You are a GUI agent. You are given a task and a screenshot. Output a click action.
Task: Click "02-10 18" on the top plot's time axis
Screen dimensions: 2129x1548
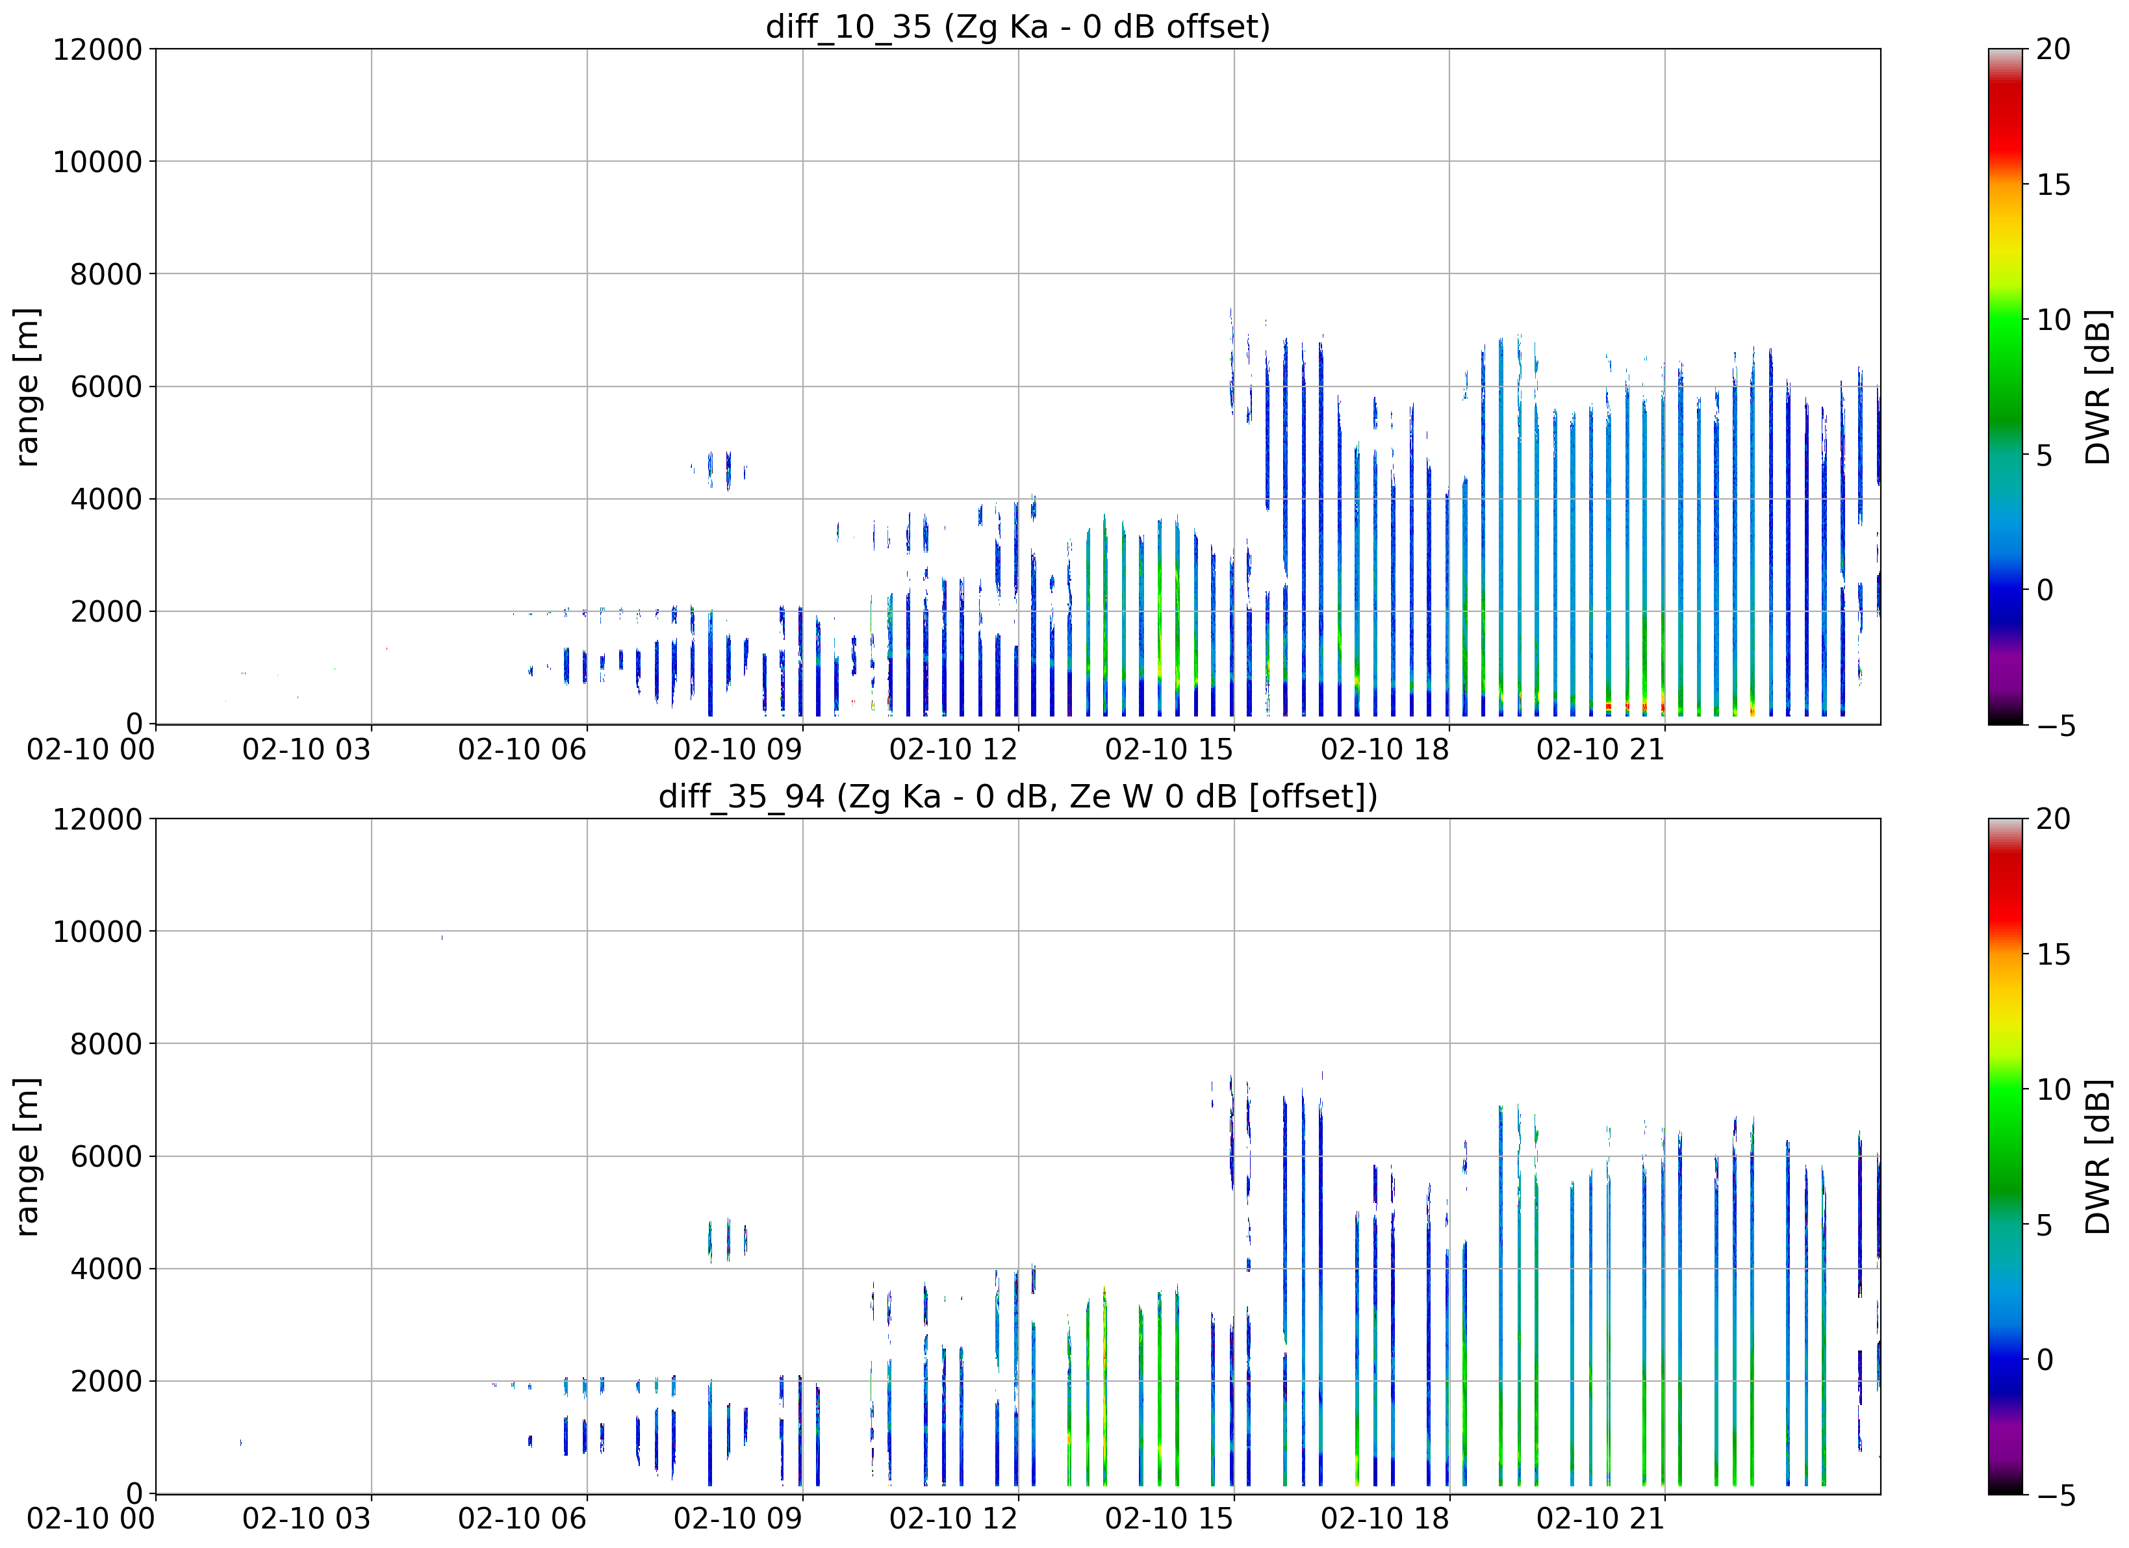[x=1386, y=749]
